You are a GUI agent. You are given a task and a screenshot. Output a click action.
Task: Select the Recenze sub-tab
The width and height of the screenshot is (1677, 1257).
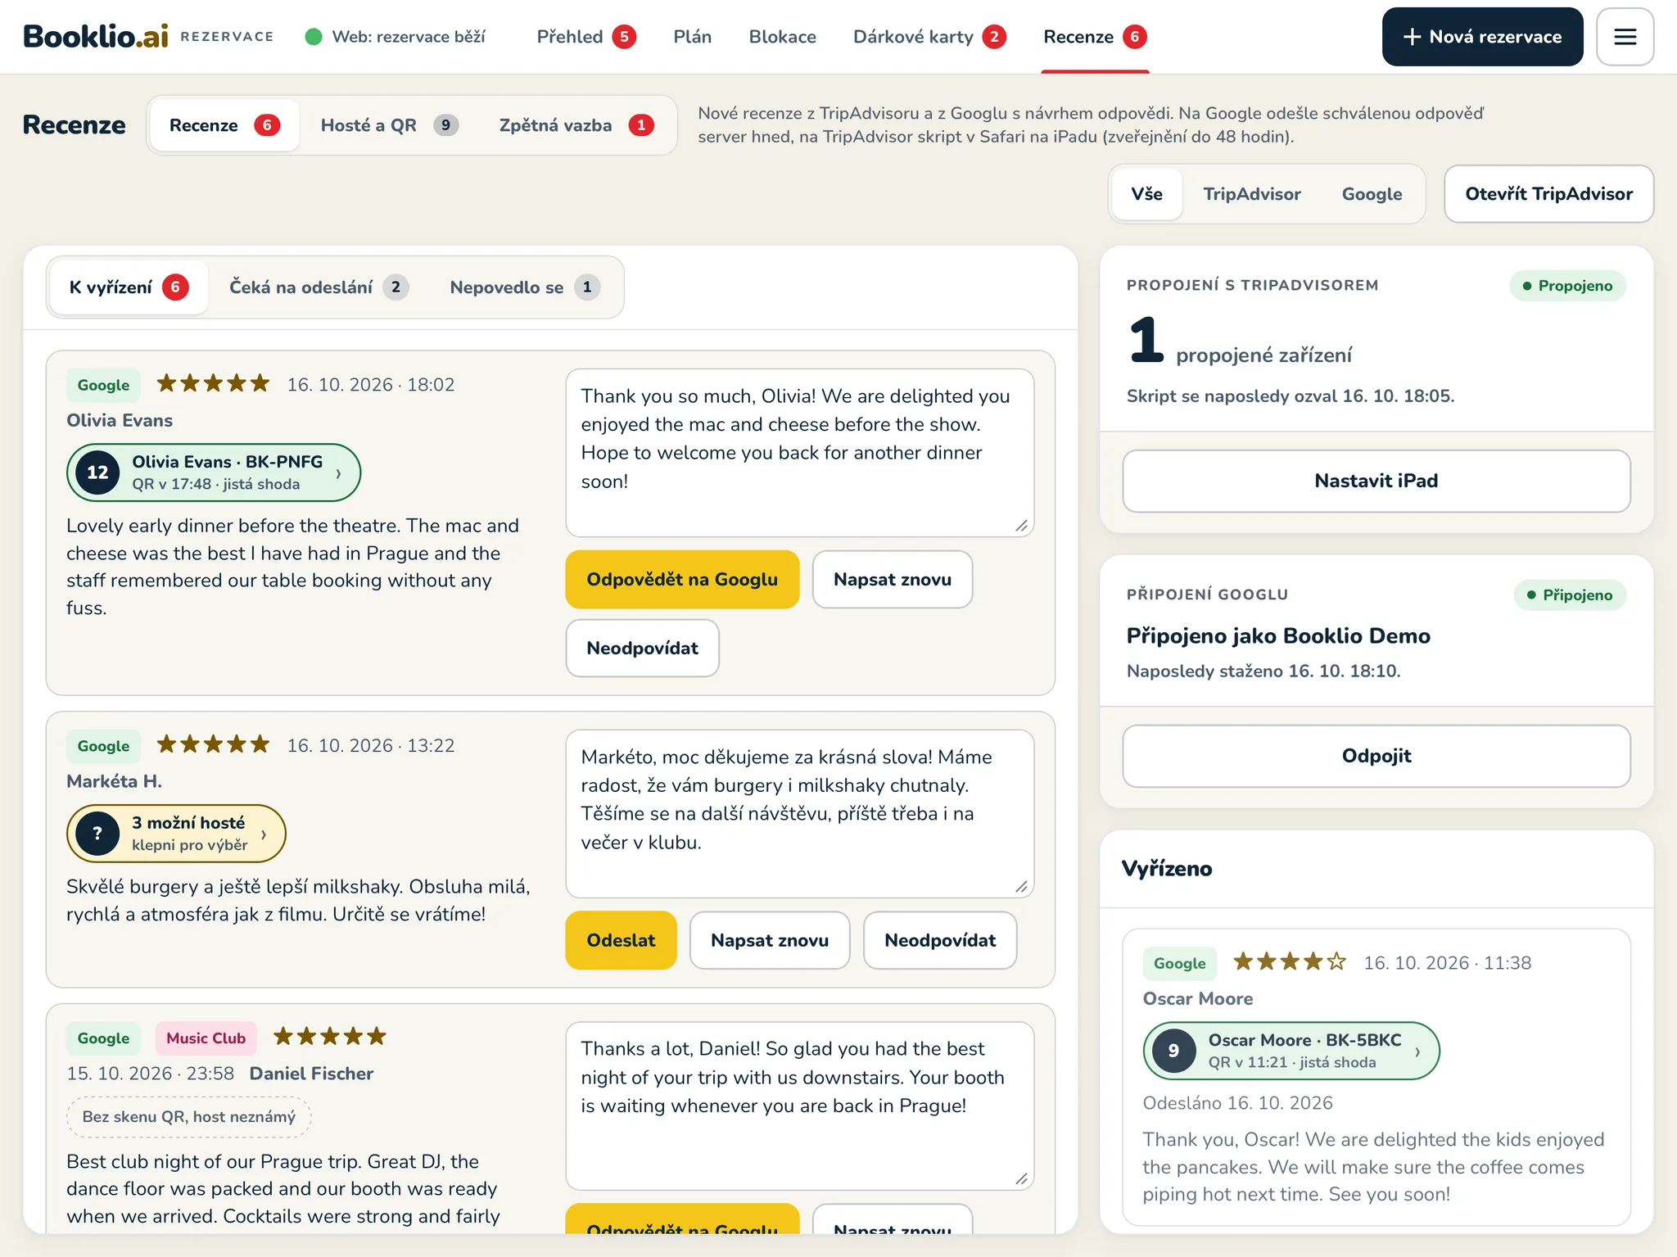[224, 125]
